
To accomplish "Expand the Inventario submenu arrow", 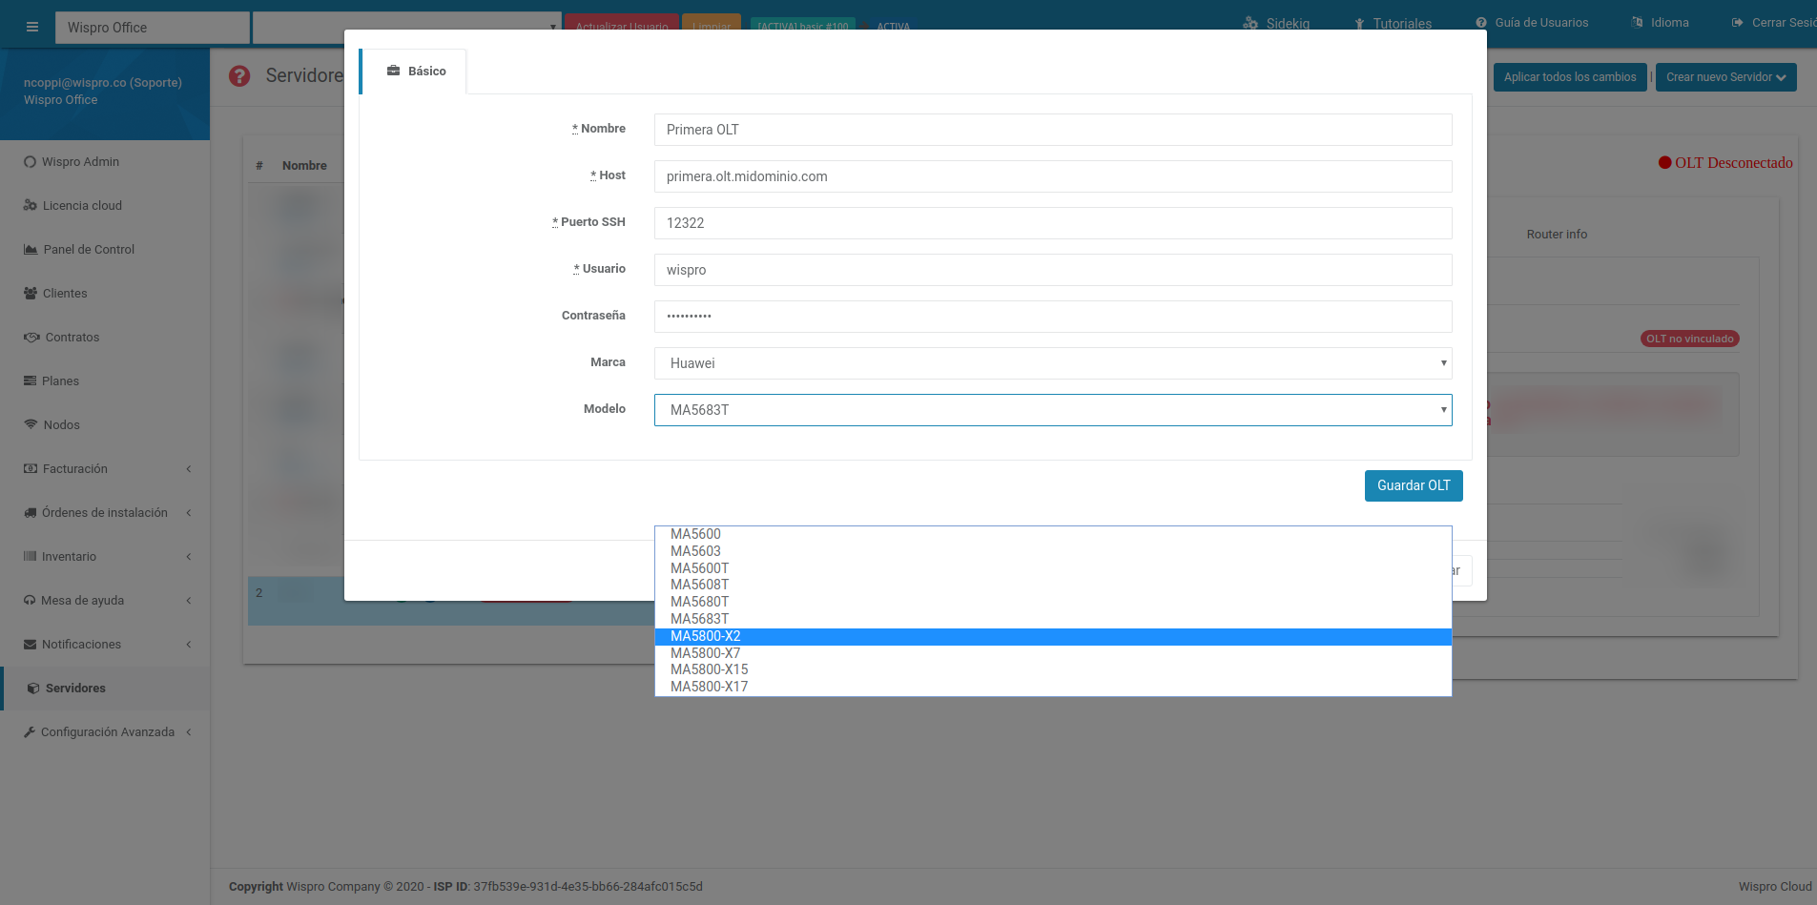I will pyautogui.click(x=189, y=557).
